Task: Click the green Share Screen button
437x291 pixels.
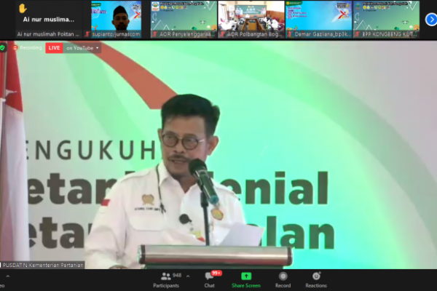Action: coord(246,280)
